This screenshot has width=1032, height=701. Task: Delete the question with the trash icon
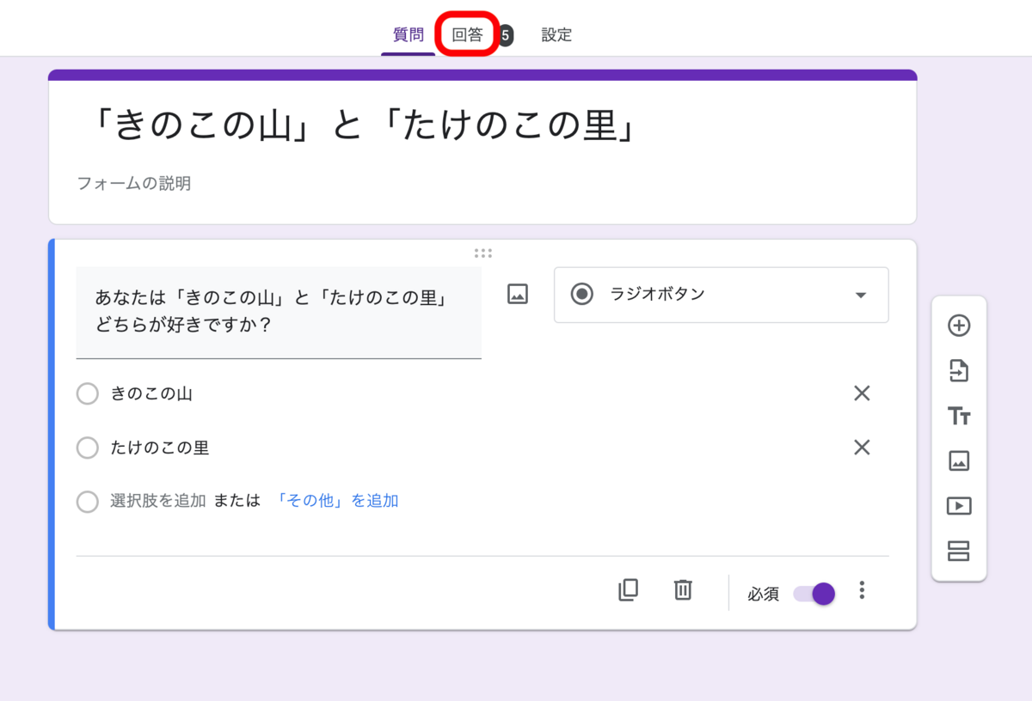[x=683, y=590]
